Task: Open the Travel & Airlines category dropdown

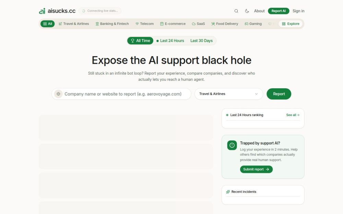Action: pos(228,94)
